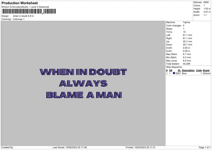Click the Up value 20.7 mm
The height and width of the screenshot is (150, 212).
point(187,41)
